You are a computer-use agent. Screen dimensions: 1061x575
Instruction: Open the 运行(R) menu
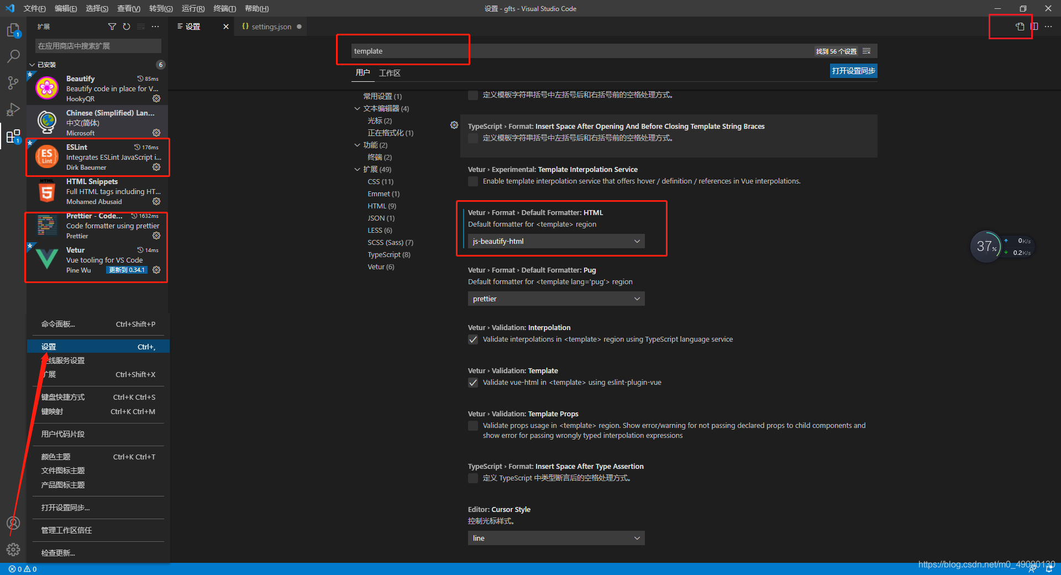coord(193,8)
